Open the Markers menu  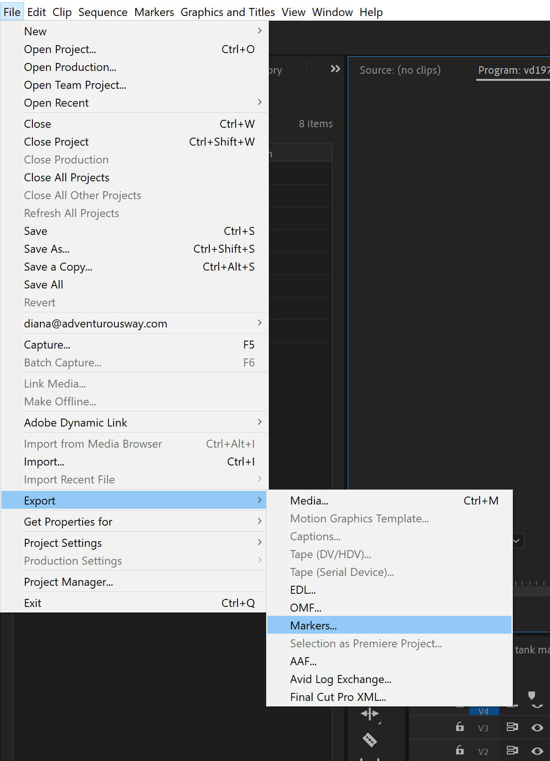tap(154, 12)
